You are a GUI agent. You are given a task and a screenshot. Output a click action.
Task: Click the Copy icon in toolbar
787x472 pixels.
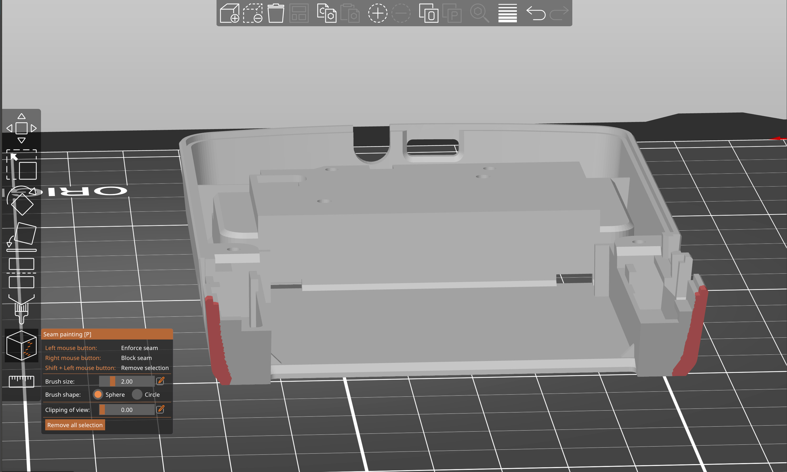pyautogui.click(x=326, y=13)
